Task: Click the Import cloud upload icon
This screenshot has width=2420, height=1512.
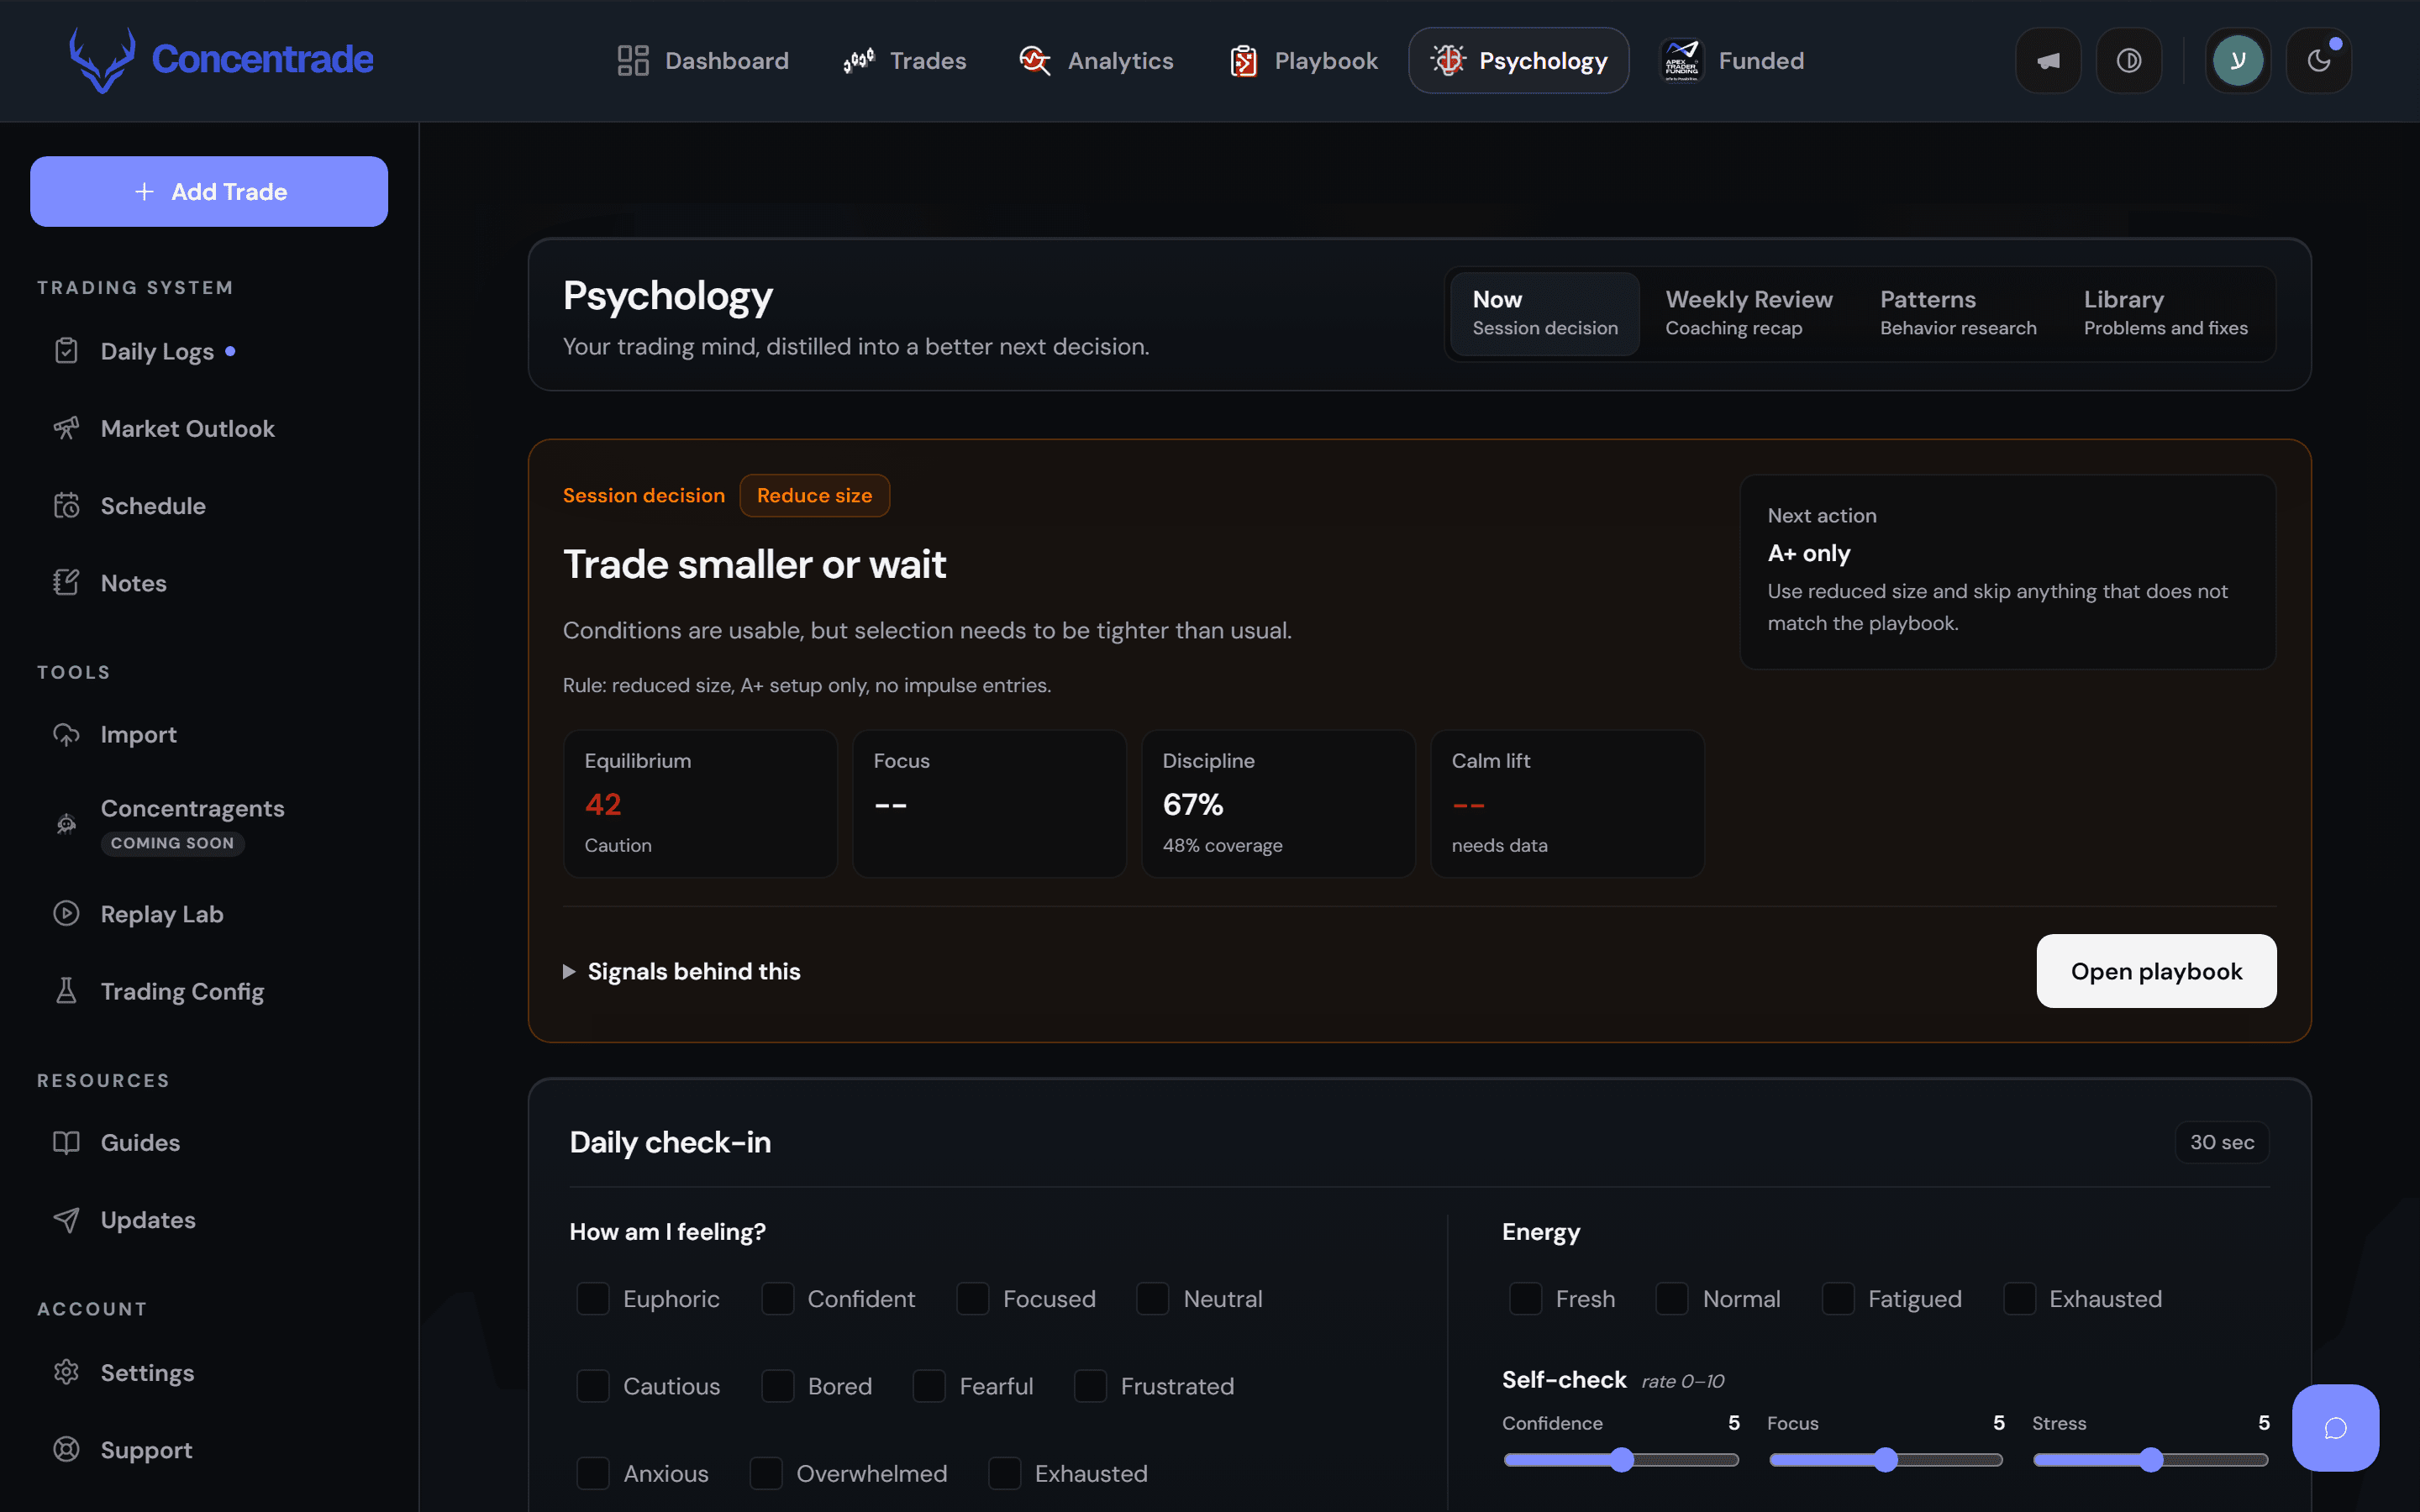Action: 66,735
